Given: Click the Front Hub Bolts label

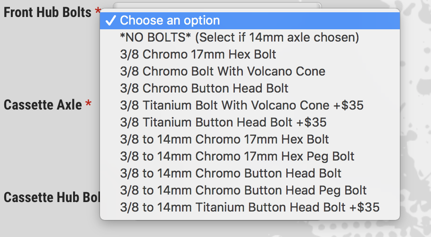Looking at the screenshot, I should coord(47,12).
